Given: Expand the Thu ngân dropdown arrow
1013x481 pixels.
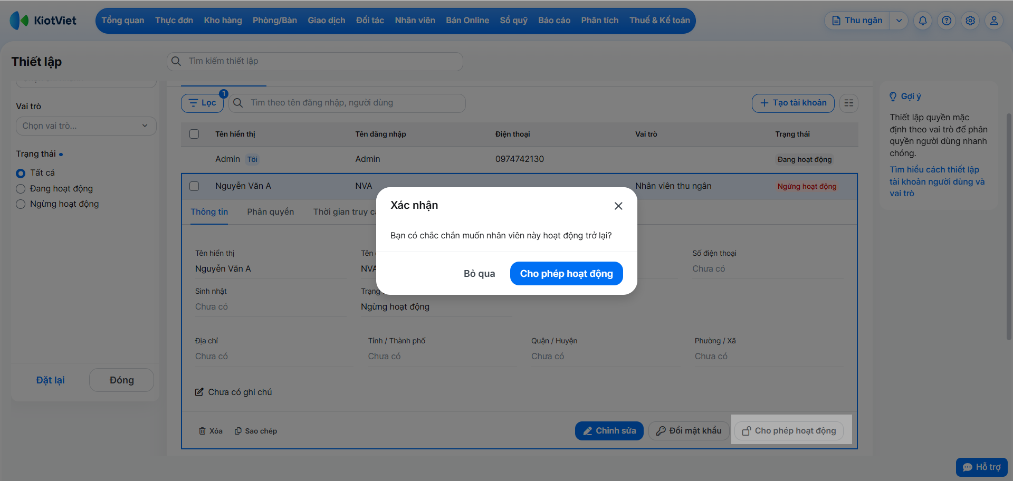Looking at the screenshot, I should point(899,21).
